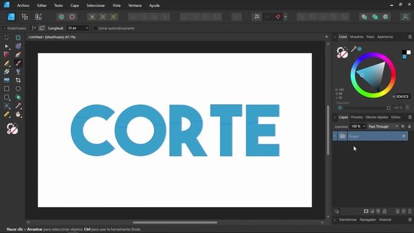Enable Cerrar automáticamente checkbox
The height and width of the screenshot is (233, 414).
click(x=95, y=28)
